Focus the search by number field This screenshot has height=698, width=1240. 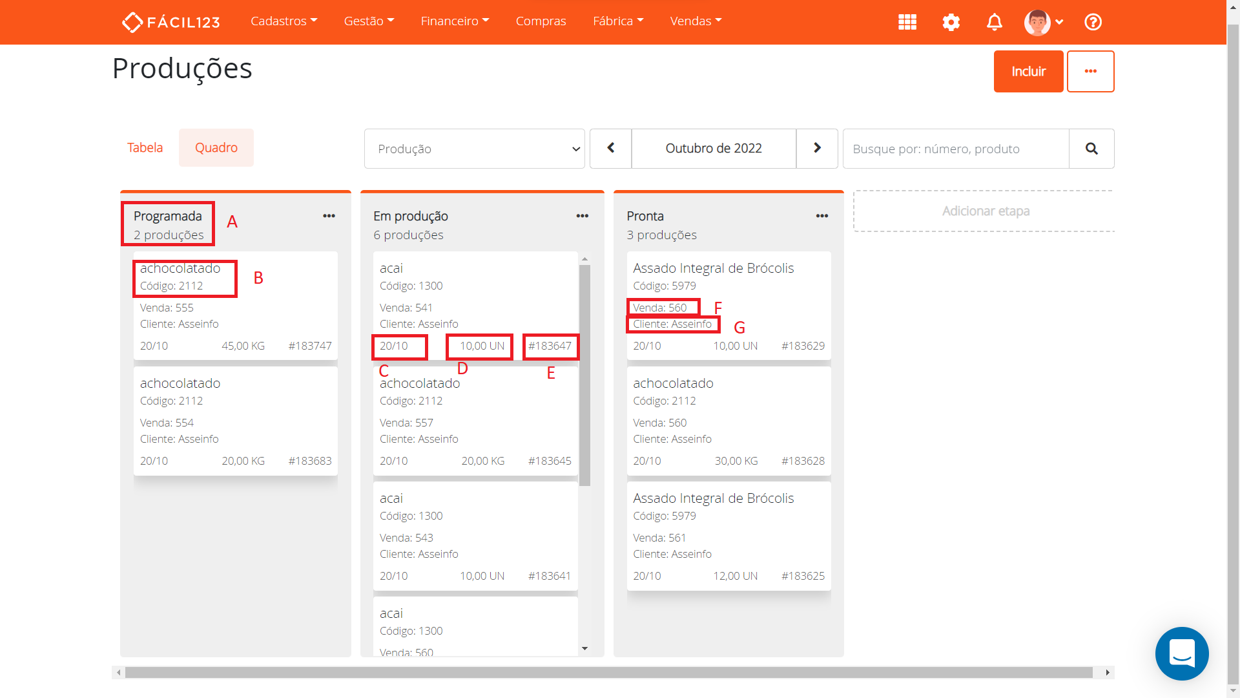[956, 149]
